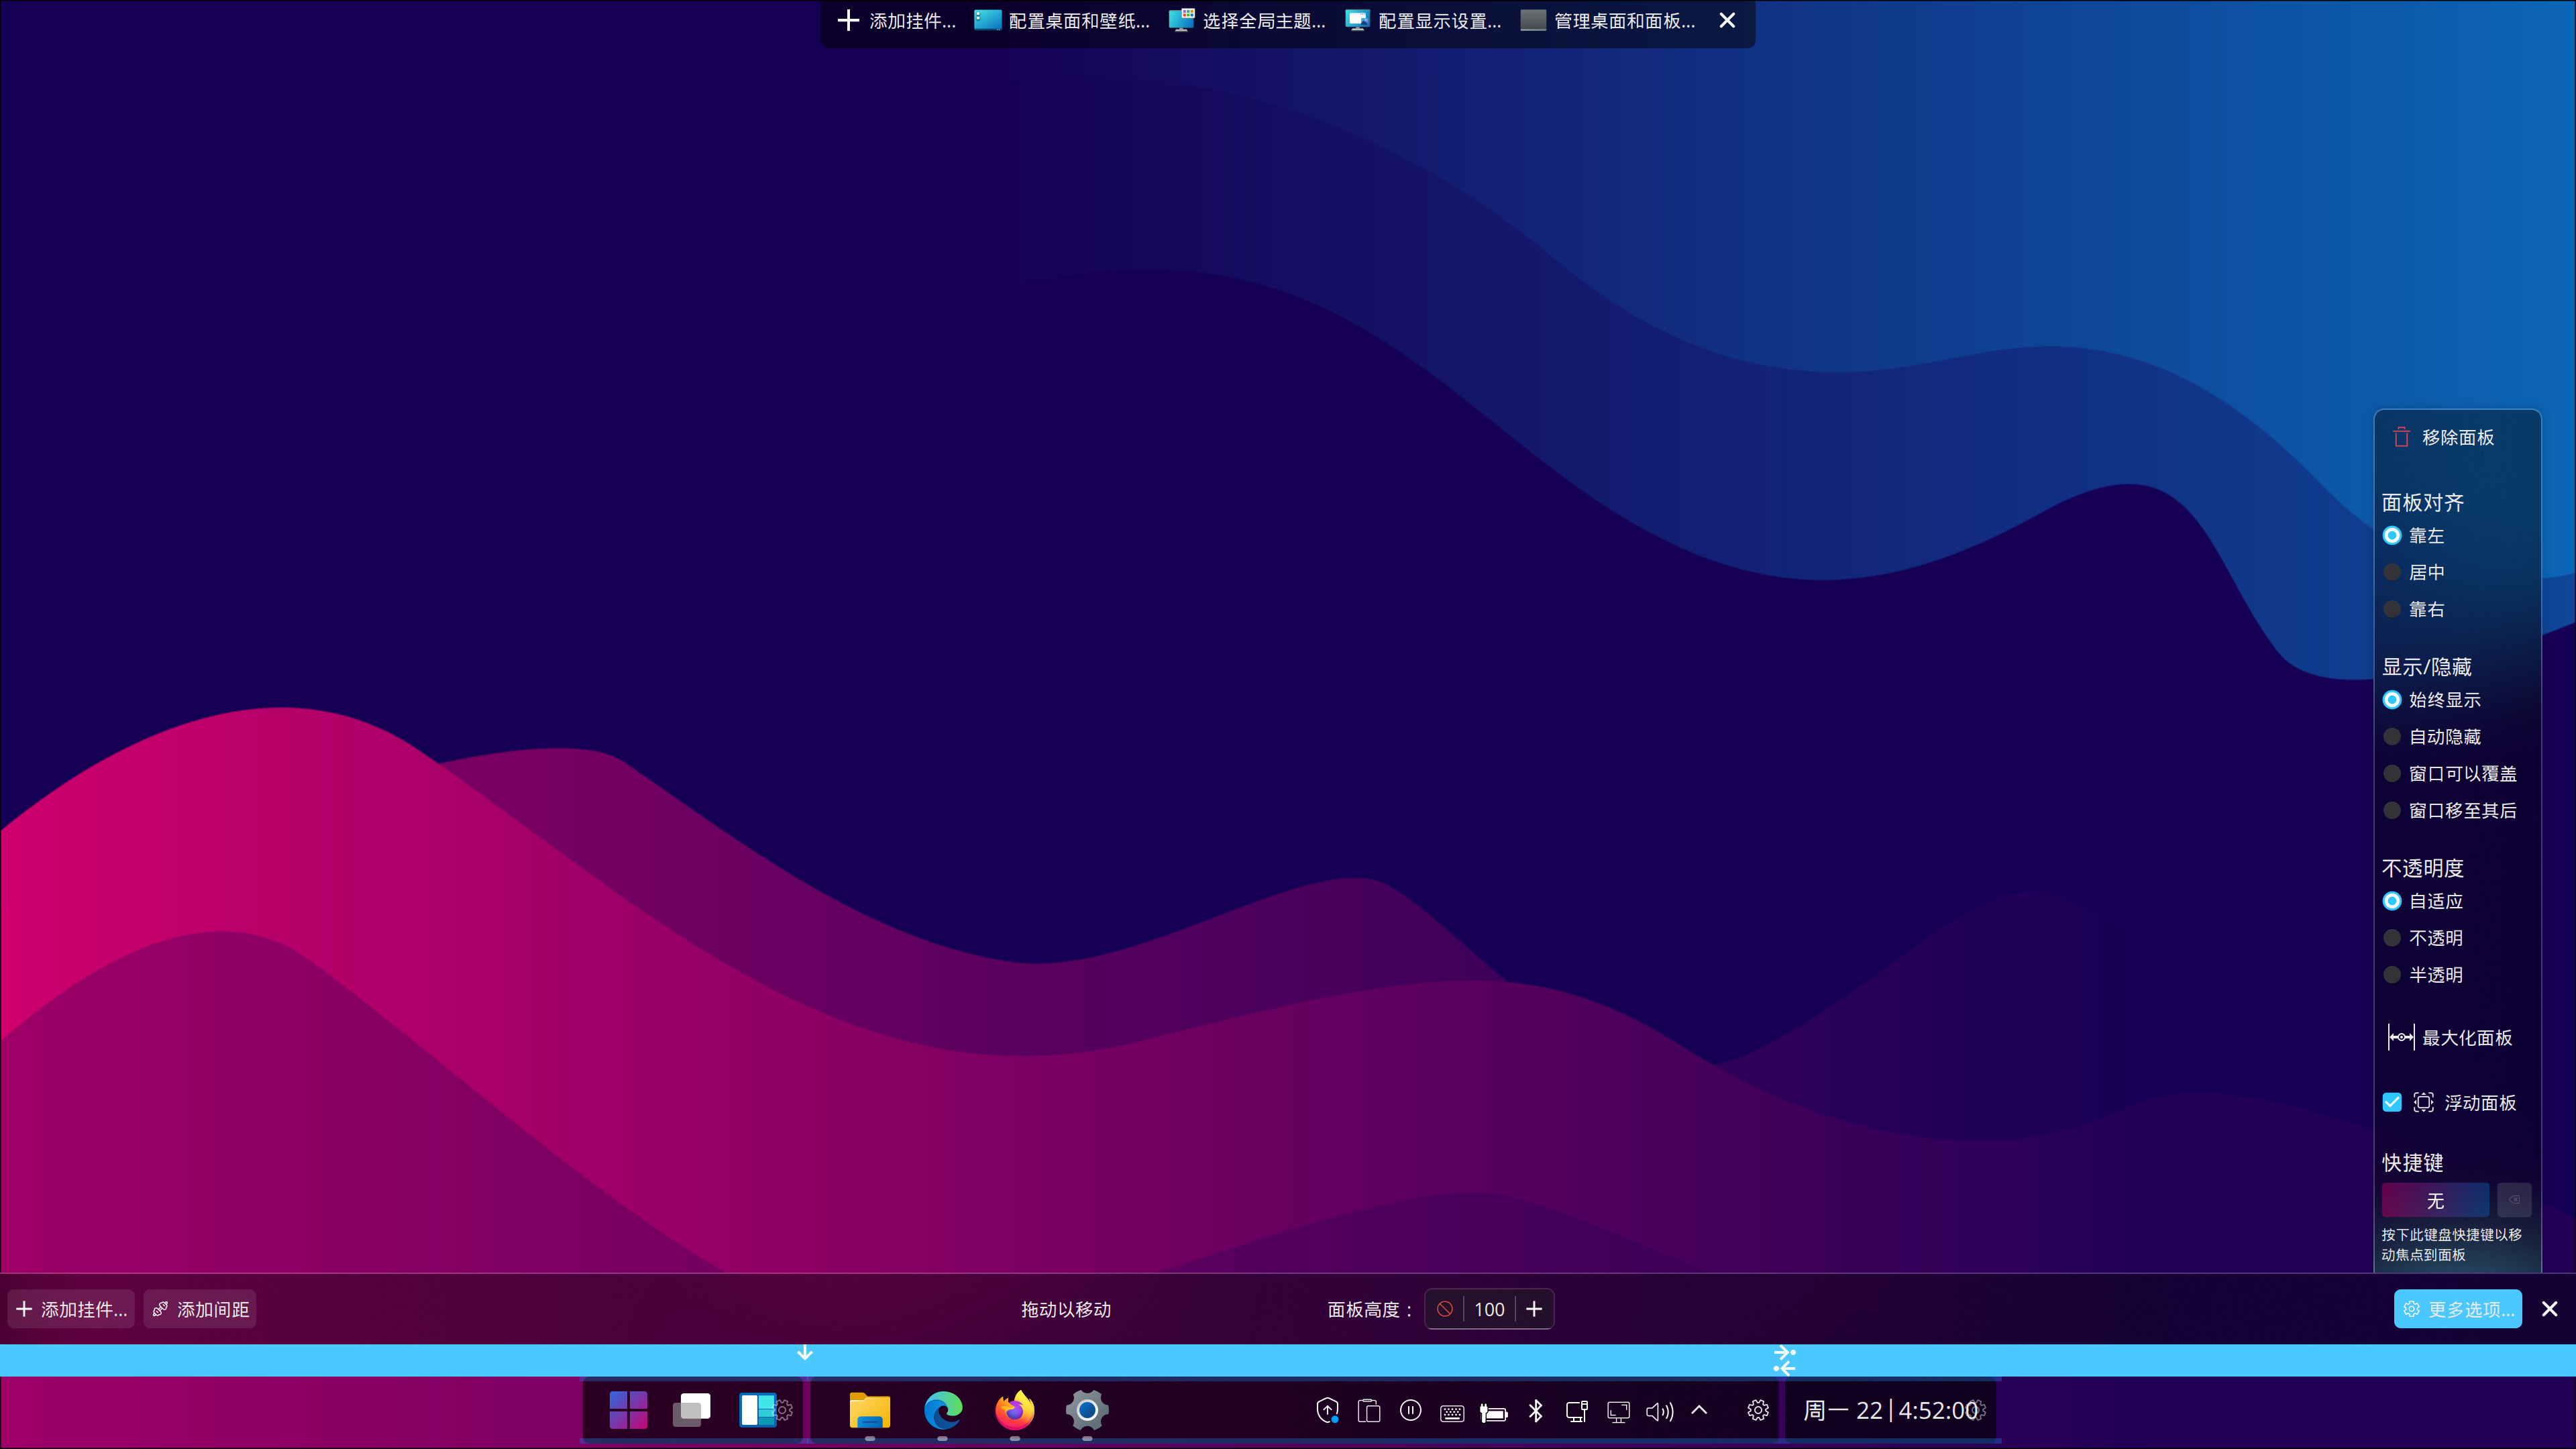Click the 添加间距 button
The image size is (2576, 1449).
click(x=200, y=1309)
